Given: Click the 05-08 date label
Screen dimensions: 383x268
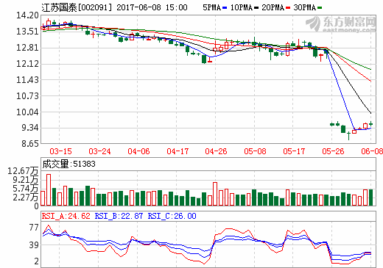Looking at the screenshot, I should pos(255,151).
